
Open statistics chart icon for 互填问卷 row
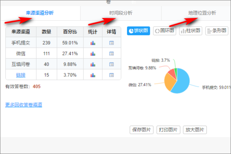[x=92, y=64]
